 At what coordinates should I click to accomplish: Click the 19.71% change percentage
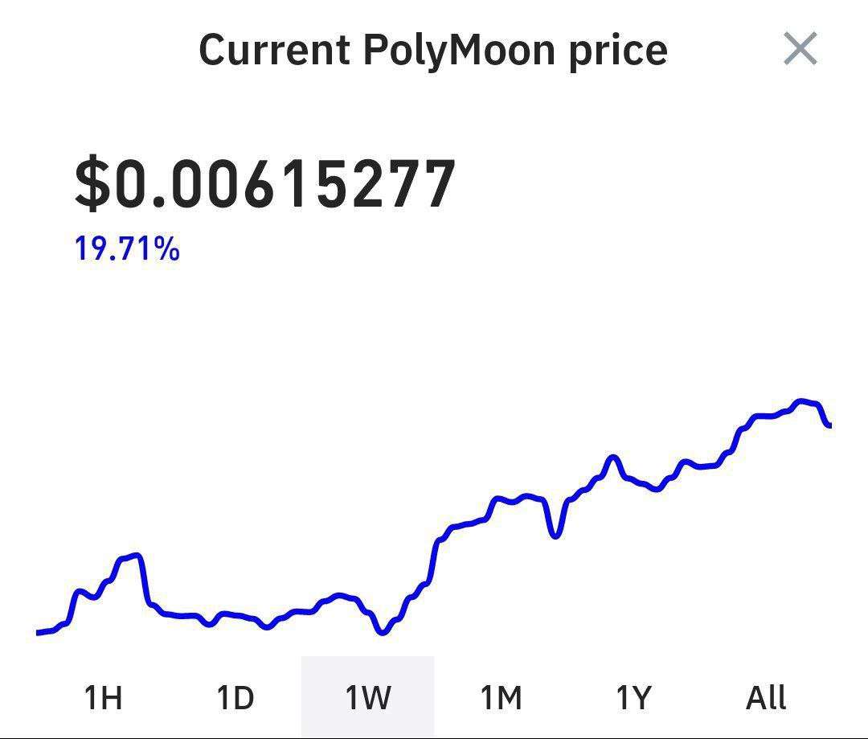click(x=127, y=249)
